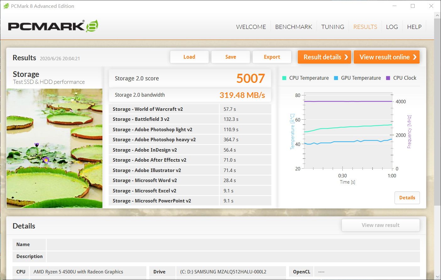Click the arrow on View result online
The image size is (441, 280).
415,57
